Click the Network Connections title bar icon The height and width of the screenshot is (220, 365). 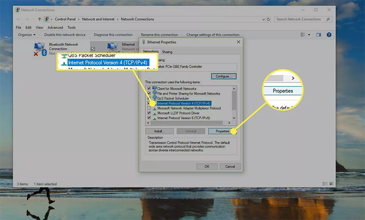(17, 10)
